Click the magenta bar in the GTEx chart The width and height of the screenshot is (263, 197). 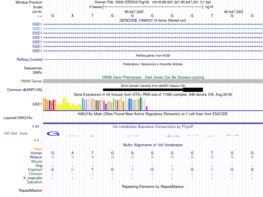click(x=147, y=108)
